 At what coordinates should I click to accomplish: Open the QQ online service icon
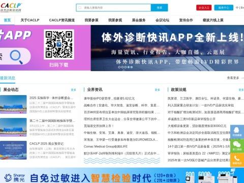click(237, 132)
